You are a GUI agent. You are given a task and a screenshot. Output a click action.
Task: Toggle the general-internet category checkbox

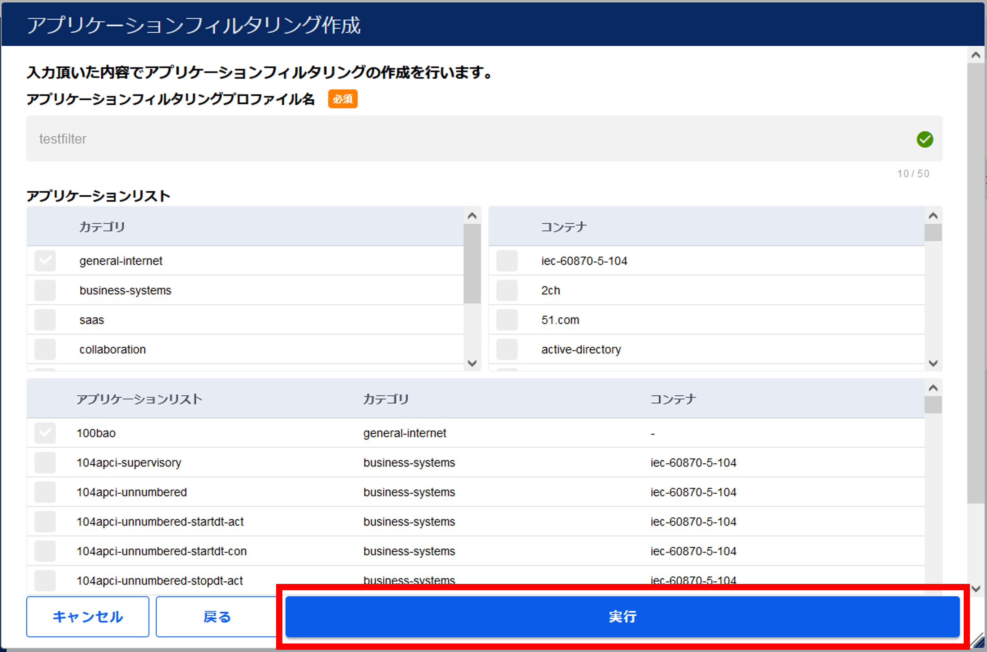click(x=45, y=261)
